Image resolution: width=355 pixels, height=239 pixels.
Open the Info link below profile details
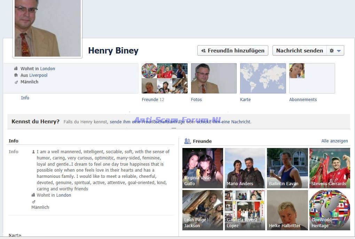click(x=25, y=98)
